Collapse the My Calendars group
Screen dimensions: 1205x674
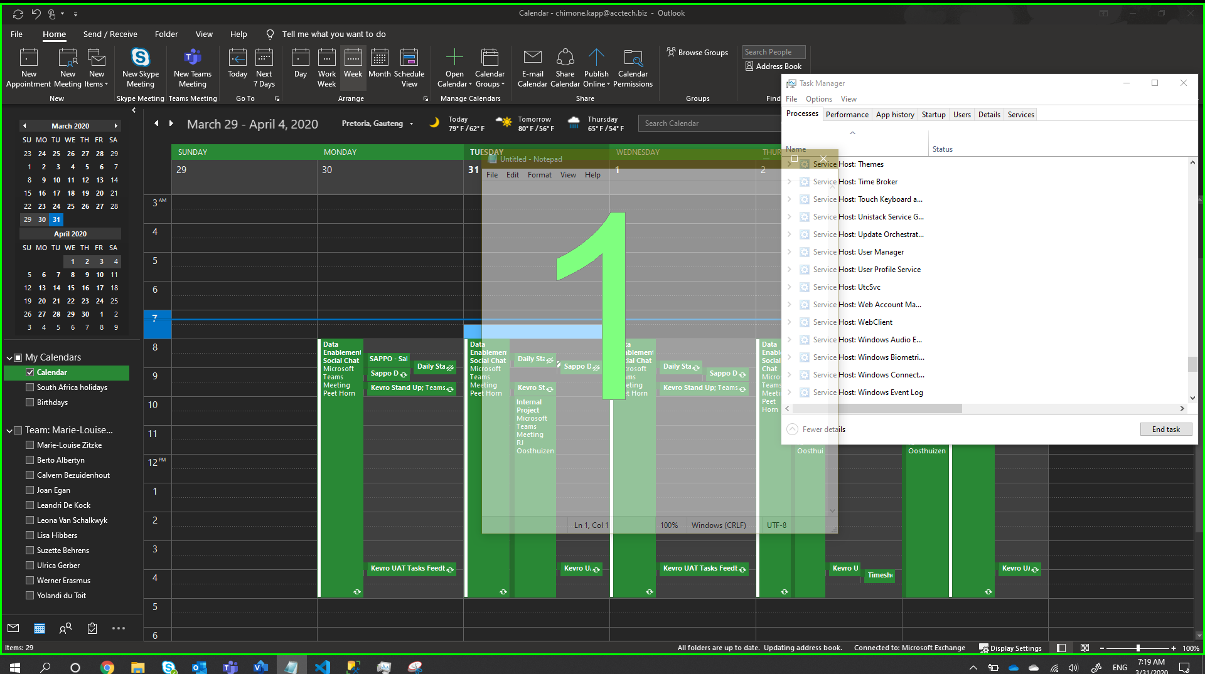[9, 358]
